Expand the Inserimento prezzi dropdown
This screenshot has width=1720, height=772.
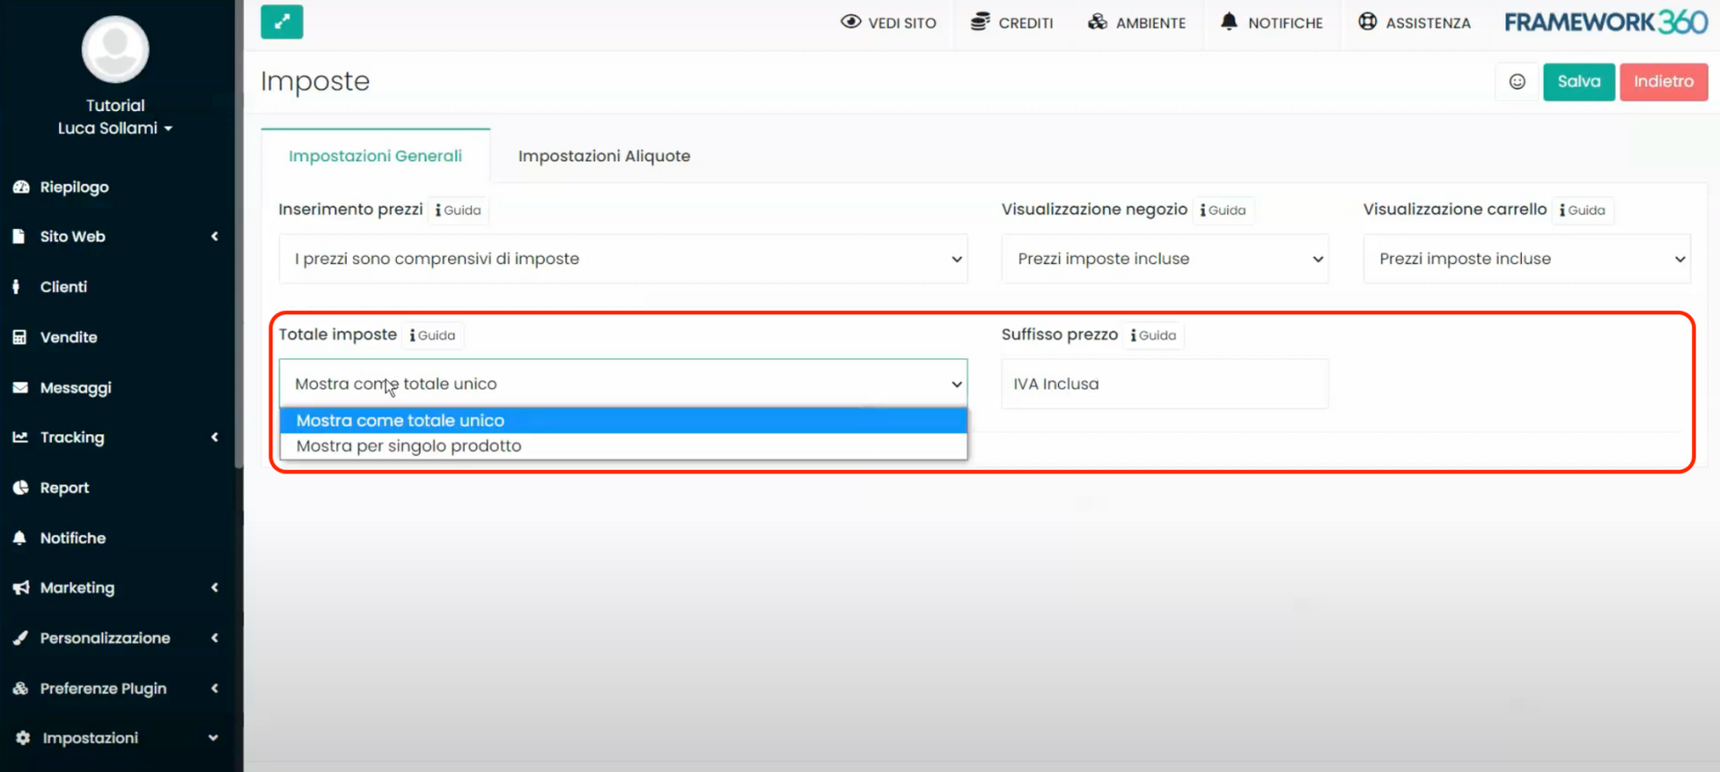[623, 259]
